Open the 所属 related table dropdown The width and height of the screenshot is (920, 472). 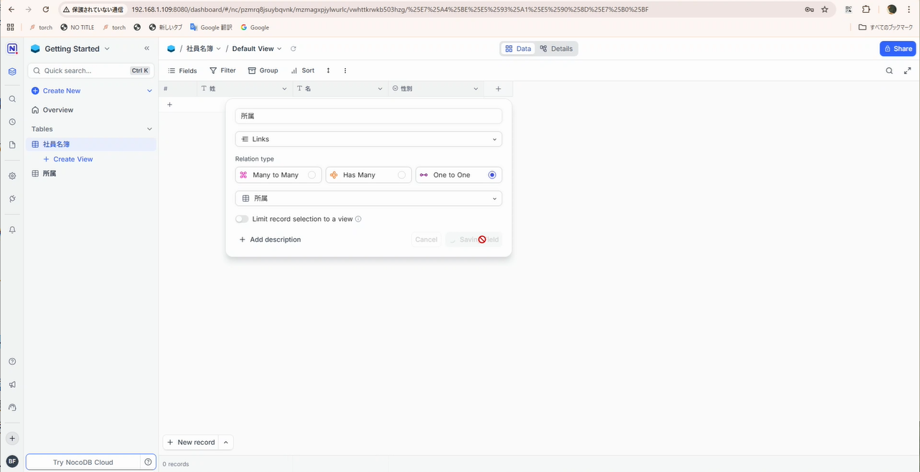[368, 198]
